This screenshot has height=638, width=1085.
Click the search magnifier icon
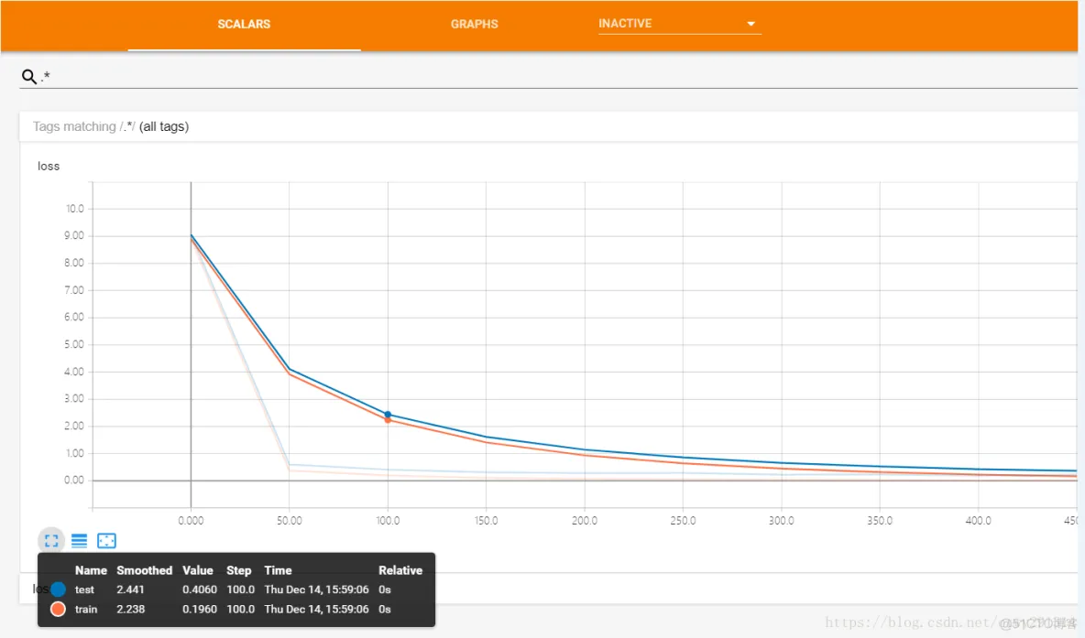tap(29, 77)
